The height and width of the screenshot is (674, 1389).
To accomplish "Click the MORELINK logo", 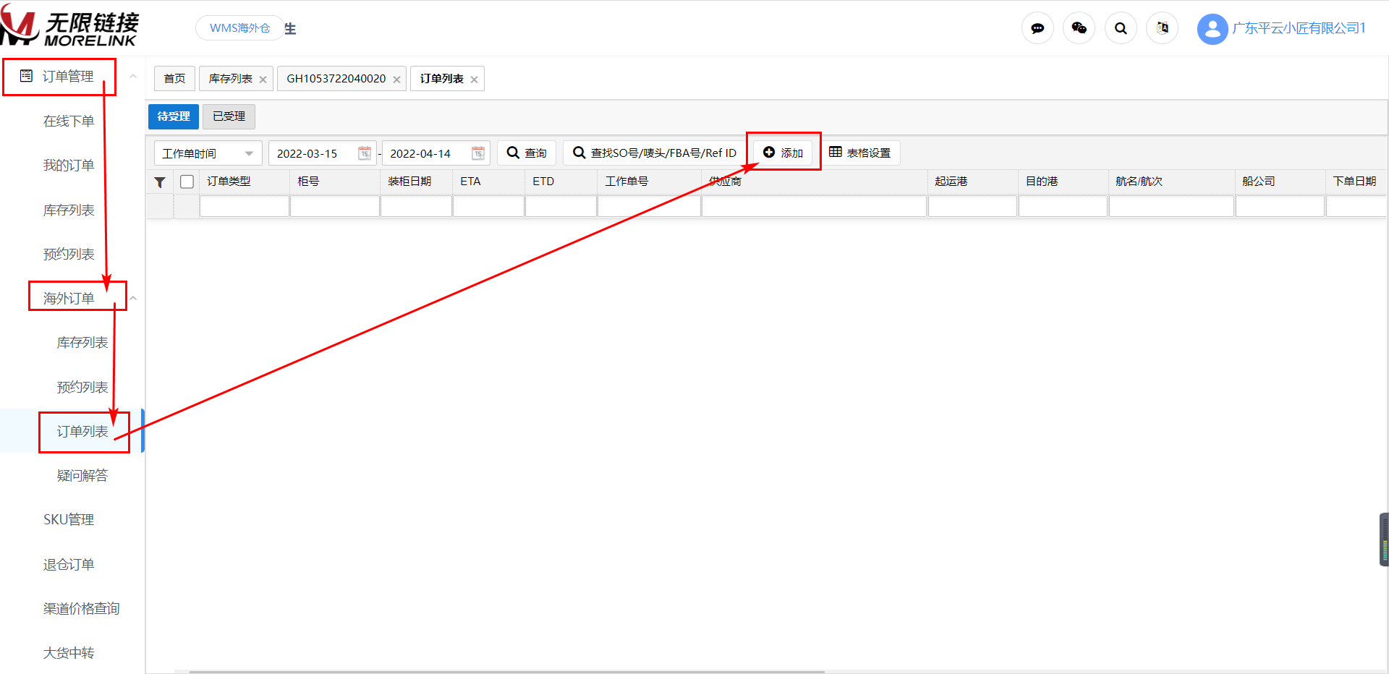I will tap(69, 26).
